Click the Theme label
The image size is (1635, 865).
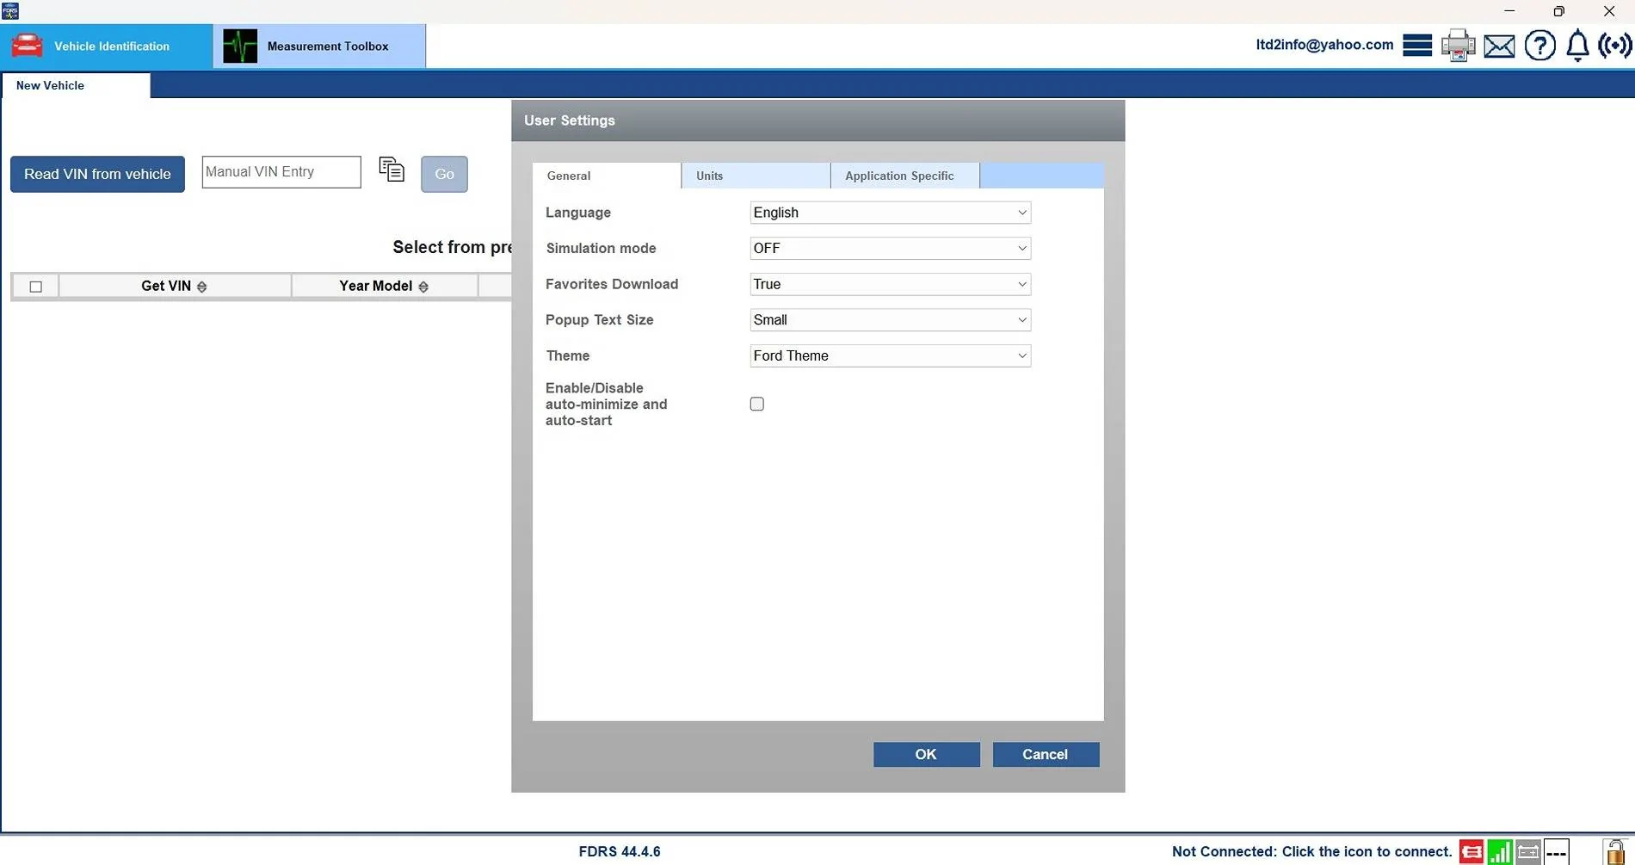[x=567, y=355]
